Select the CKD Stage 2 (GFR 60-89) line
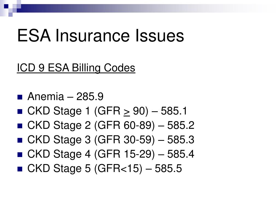Image resolution: width=280 pixels, height=210 pixels. tap(111, 125)
